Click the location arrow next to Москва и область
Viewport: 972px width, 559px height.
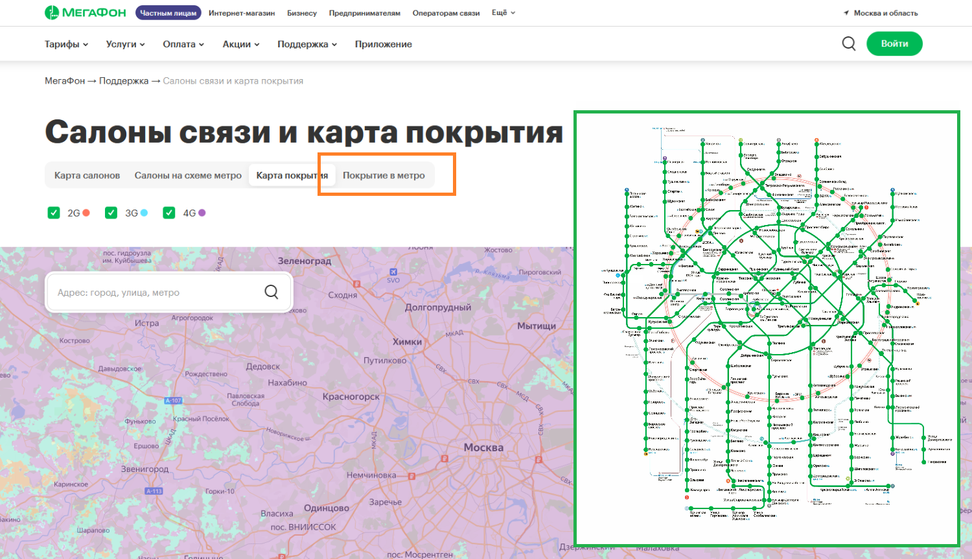tap(846, 13)
